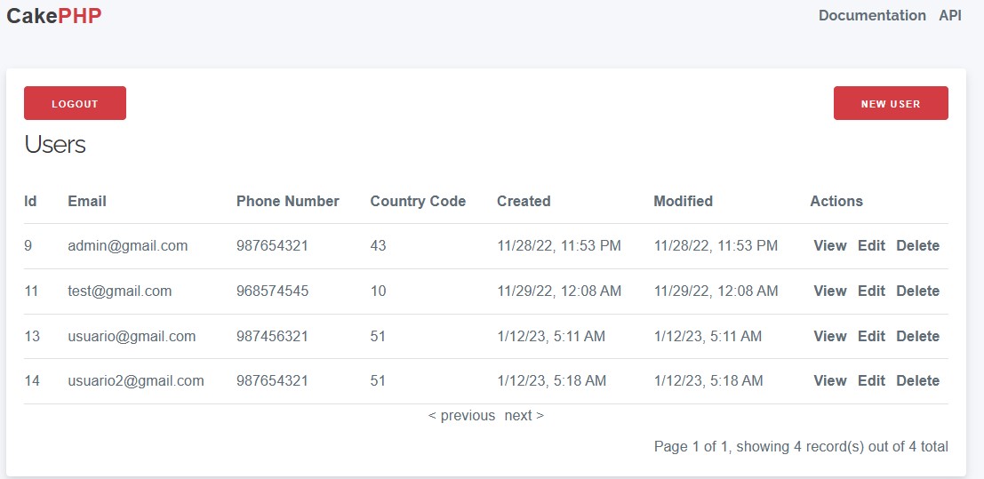This screenshot has width=984, height=479.
Task: Delete user test@gmail.com
Action: (917, 291)
